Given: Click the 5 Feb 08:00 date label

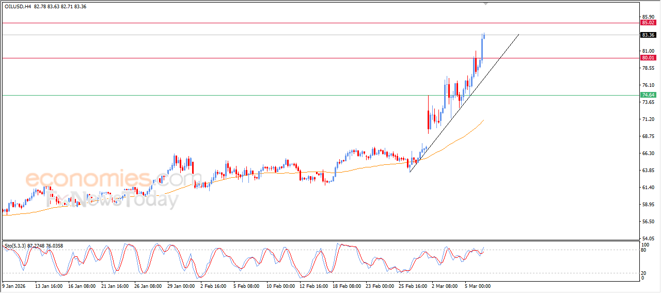Looking at the screenshot, I should coord(246,285).
